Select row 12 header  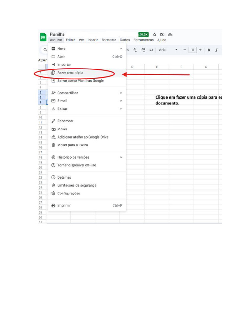[40, 128]
